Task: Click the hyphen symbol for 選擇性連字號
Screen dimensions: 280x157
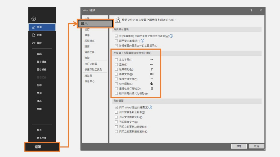Action: [151, 79]
